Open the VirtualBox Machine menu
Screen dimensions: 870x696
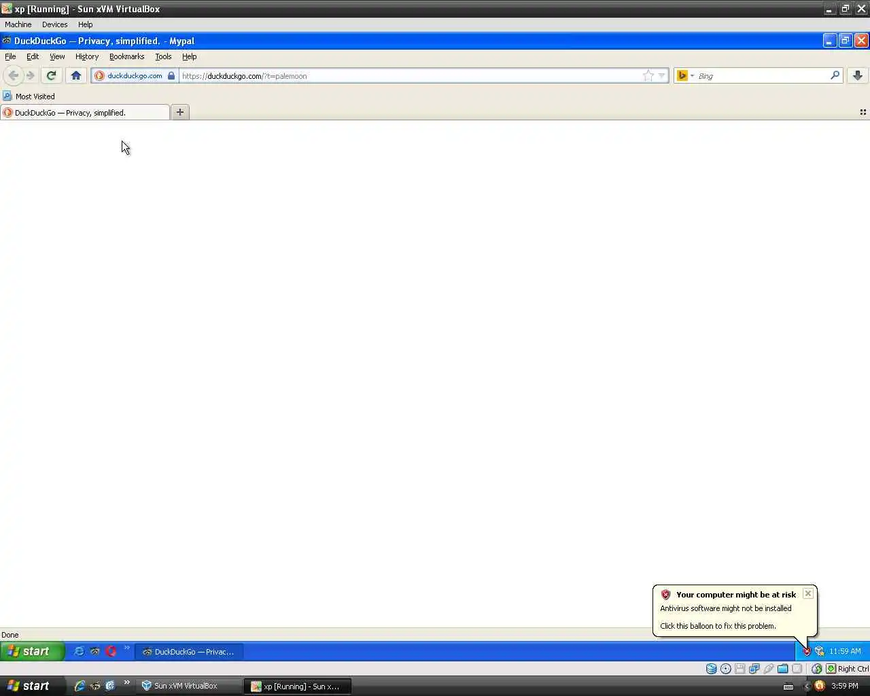(18, 24)
